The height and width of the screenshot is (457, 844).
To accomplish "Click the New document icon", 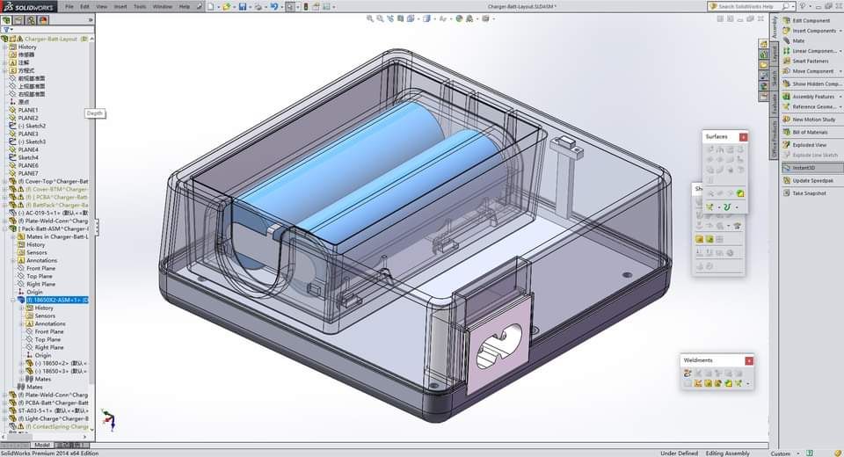I will tap(210, 6).
